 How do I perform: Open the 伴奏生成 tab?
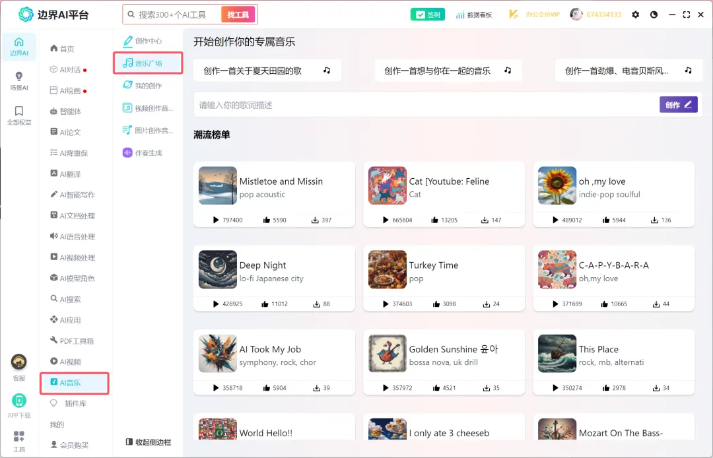click(143, 152)
